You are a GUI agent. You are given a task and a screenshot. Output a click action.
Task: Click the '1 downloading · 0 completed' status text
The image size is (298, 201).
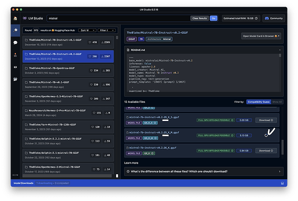click(x=52, y=183)
